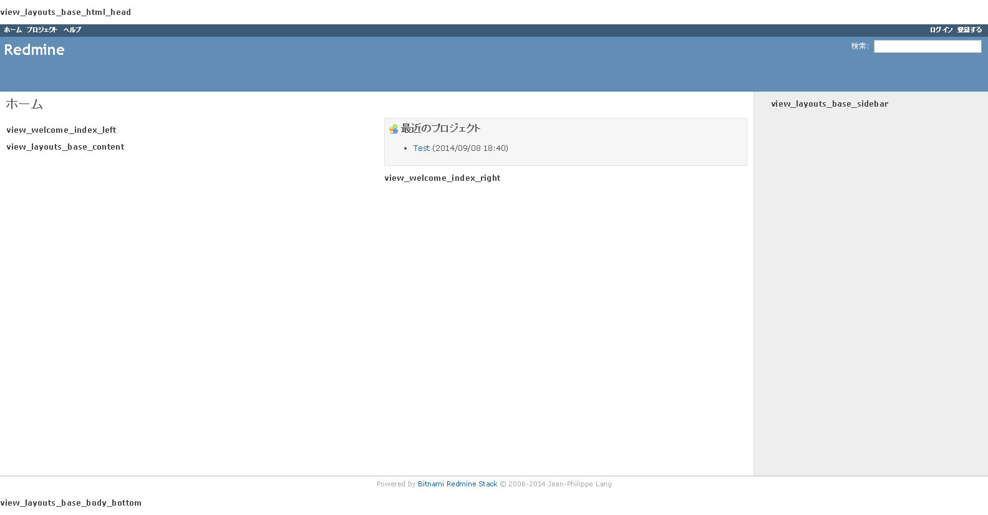
Task: Click the ログイン link
Action: point(941,30)
